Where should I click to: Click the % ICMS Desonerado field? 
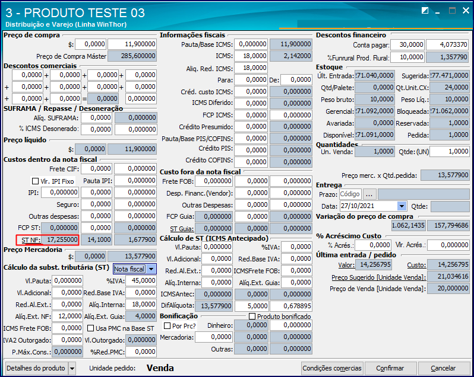(x=96, y=129)
